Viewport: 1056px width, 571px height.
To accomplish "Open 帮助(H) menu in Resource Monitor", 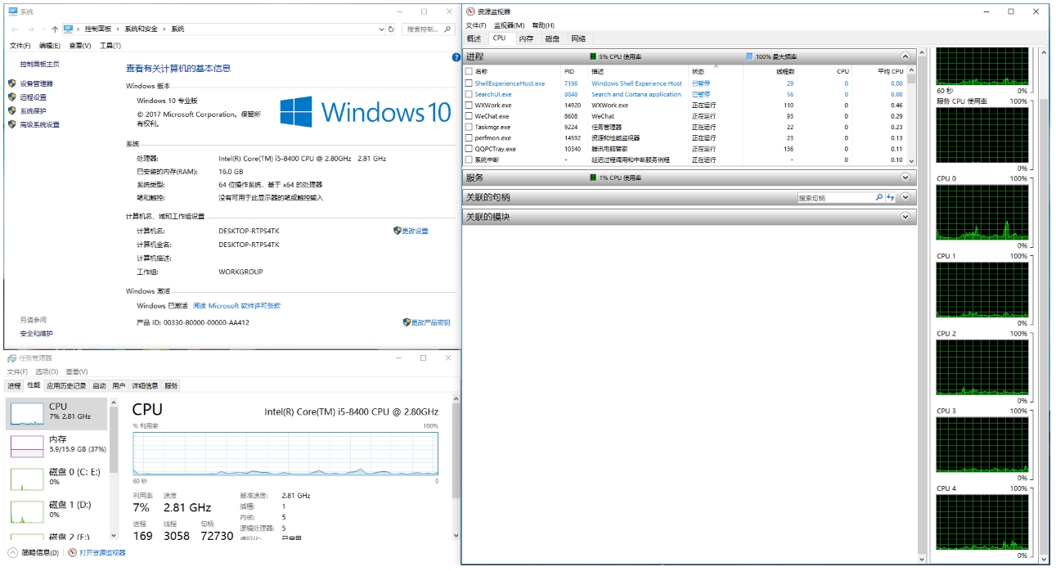I will point(543,25).
